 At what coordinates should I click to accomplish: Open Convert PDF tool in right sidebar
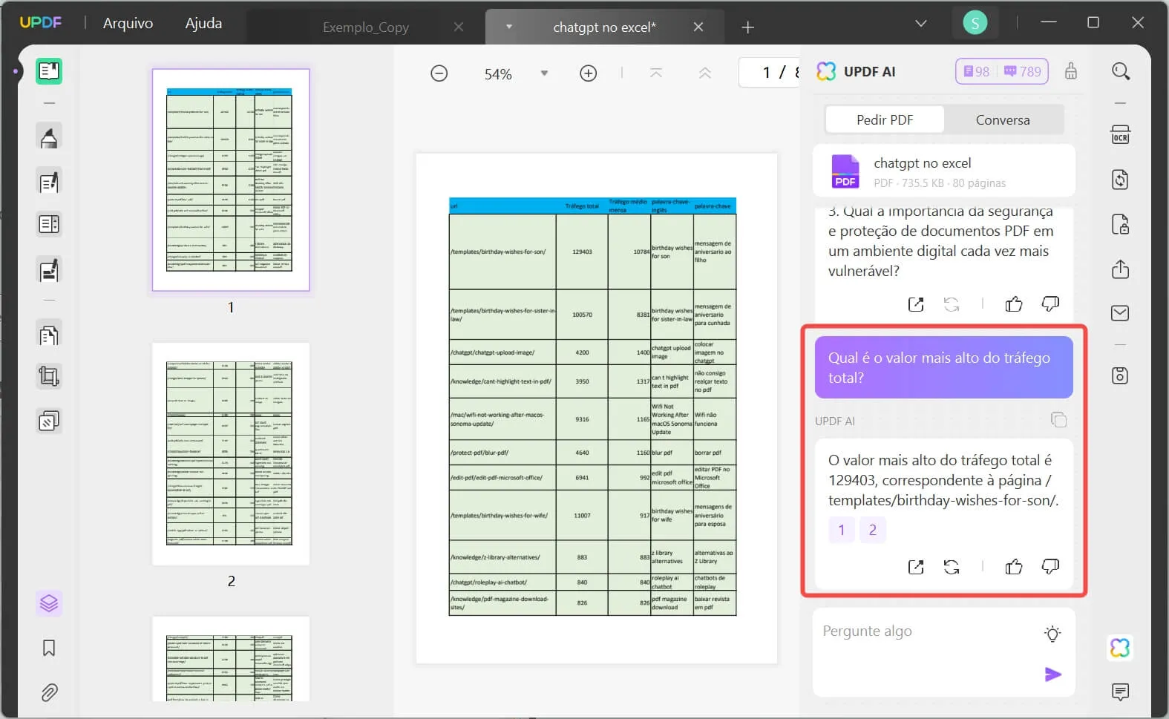[x=1121, y=180]
